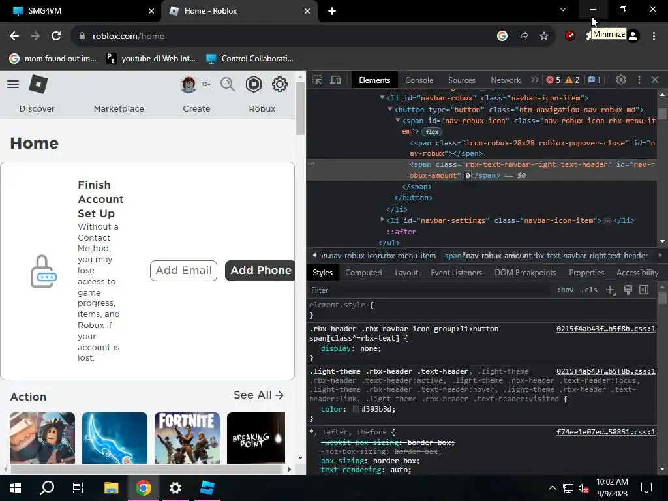Switch to the SMG4VM browser tab
Screen dimensions: 668x501
point(80,11)
